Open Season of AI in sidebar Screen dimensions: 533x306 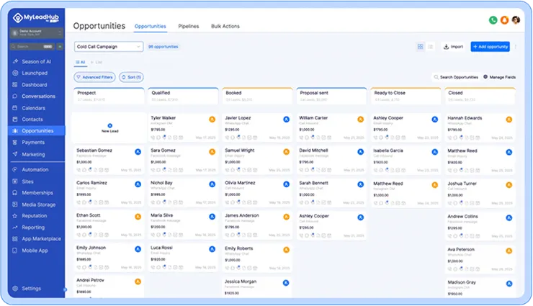tap(36, 61)
